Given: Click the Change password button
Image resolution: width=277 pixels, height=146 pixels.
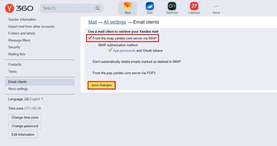Looking at the screenshot, I should tap(25, 126).
